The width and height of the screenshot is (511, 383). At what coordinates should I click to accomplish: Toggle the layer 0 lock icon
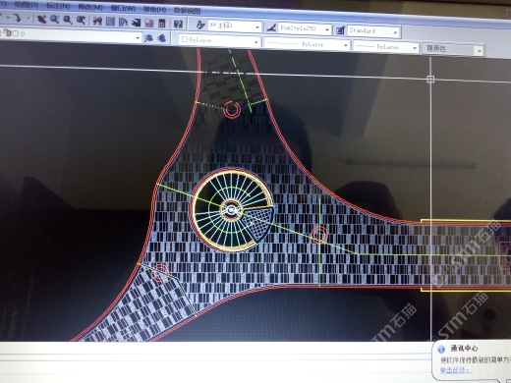click(x=8, y=33)
